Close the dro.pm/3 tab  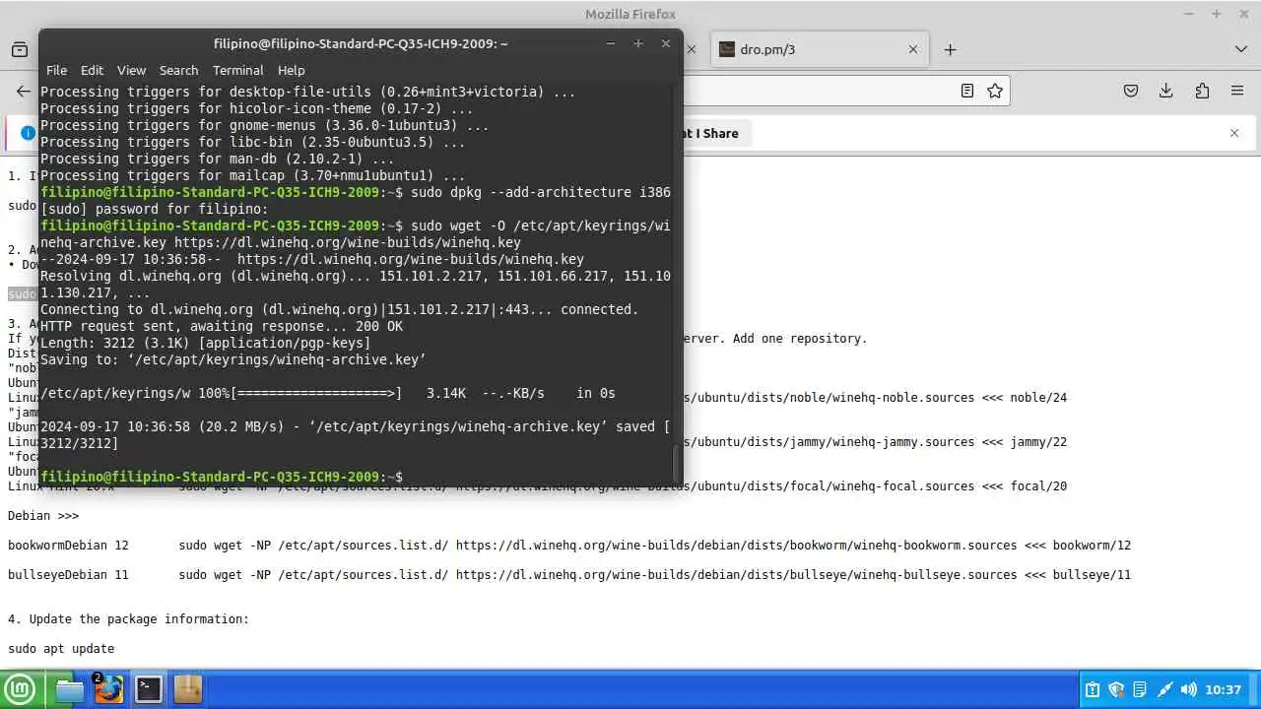(x=912, y=49)
